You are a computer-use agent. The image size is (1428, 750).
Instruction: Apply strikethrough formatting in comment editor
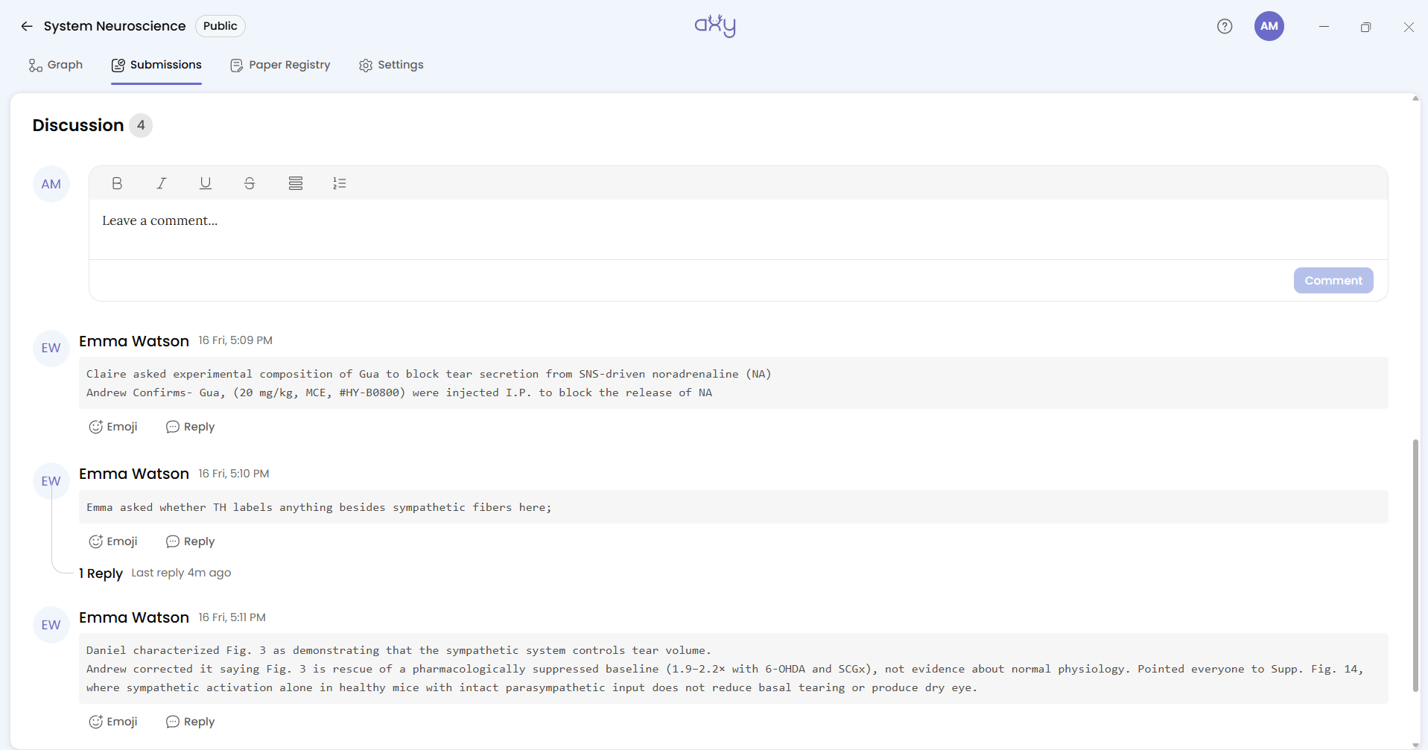(x=250, y=183)
